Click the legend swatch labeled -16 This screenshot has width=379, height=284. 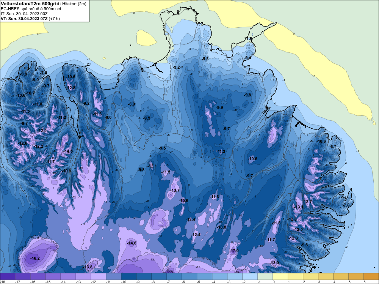coord(38,276)
